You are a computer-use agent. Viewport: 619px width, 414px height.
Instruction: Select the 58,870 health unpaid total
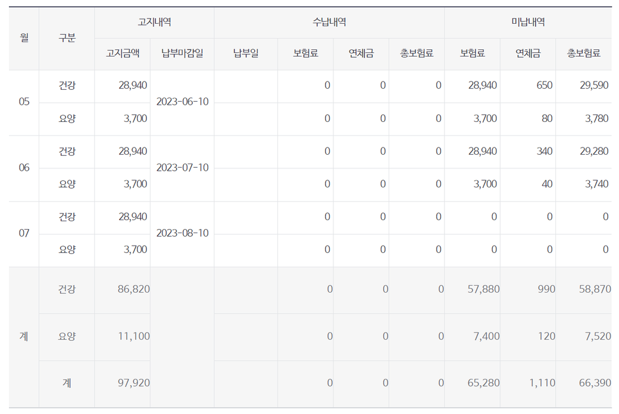595,290
